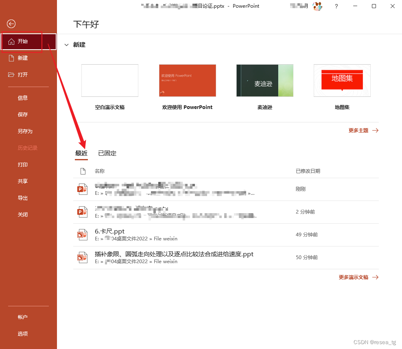Click the document icon column header
The width and height of the screenshot is (402, 349).
(83, 171)
